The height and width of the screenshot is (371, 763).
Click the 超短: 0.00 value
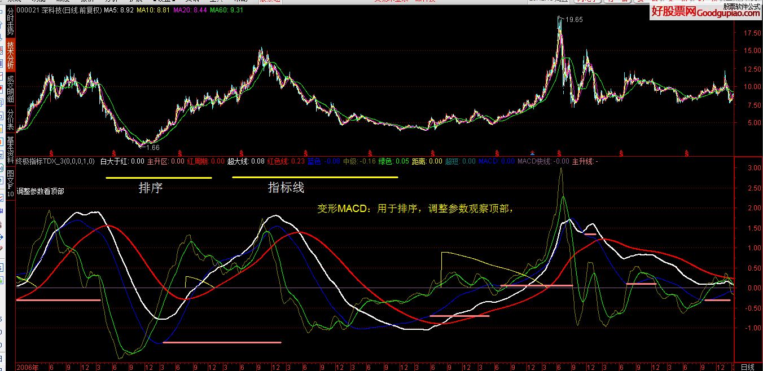pyautogui.click(x=461, y=161)
